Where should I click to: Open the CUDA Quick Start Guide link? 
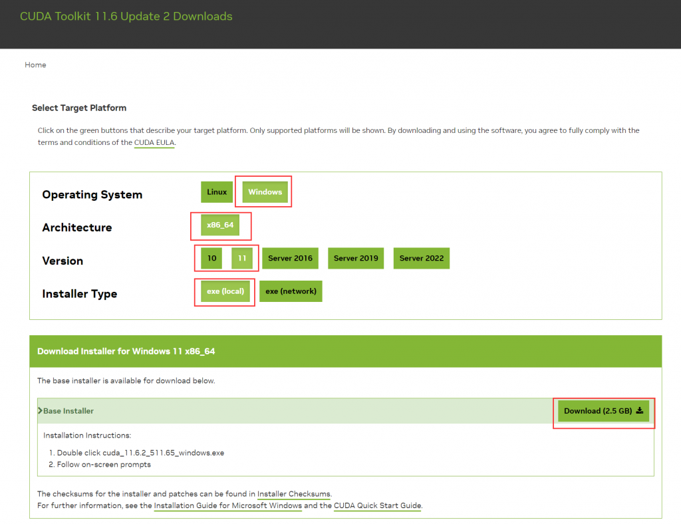[x=378, y=505]
